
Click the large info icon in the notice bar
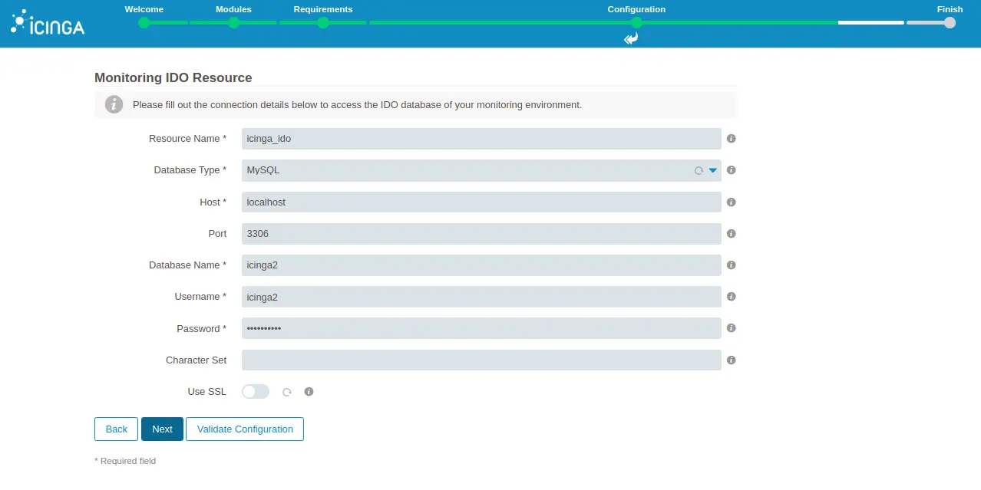114,104
